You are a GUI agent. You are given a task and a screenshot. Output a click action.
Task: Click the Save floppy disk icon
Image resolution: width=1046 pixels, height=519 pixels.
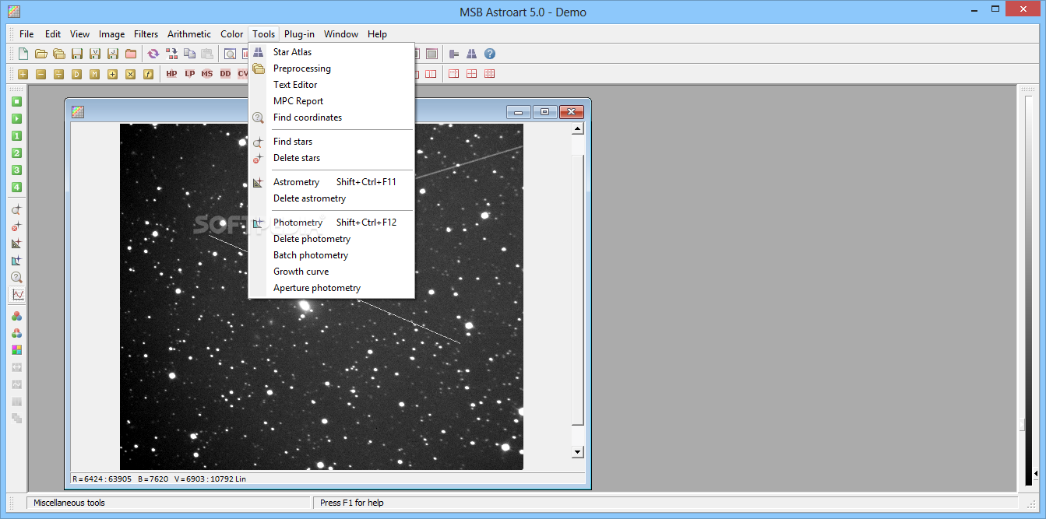pyautogui.click(x=76, y=54)
